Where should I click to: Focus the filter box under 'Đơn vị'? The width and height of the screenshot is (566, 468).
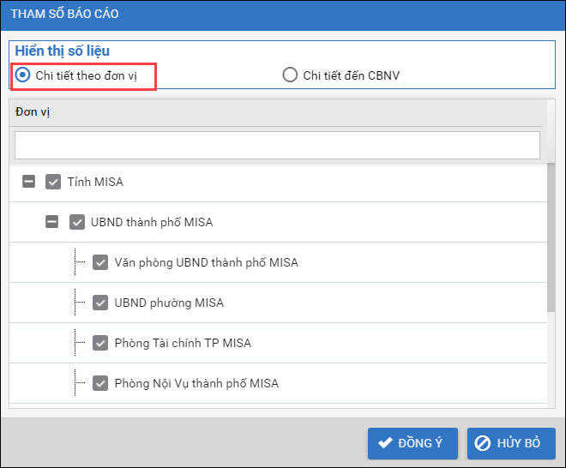click(277, 145)
